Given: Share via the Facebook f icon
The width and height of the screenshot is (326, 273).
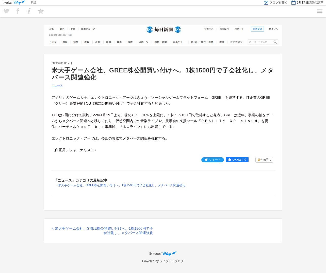Looking at the screenshot, I should coord(18,11).
